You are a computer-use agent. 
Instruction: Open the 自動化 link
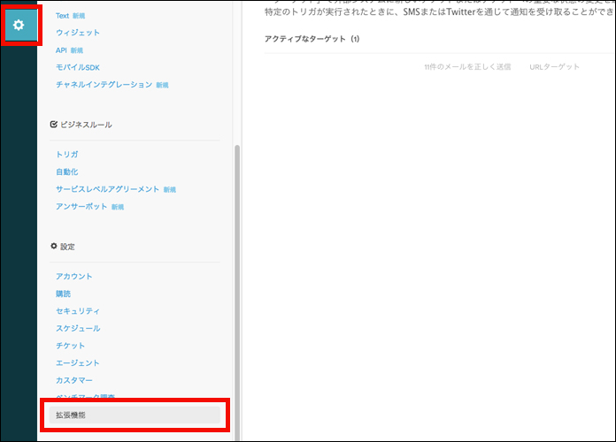(66, 171)
